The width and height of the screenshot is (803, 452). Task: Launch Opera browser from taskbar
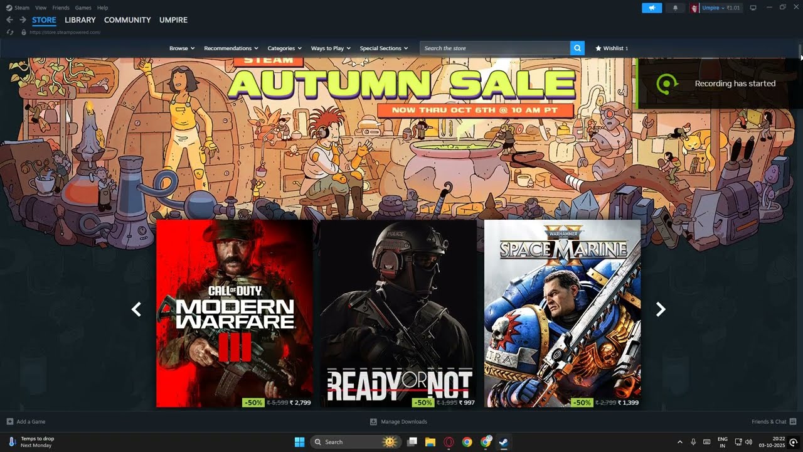pos(449,442)
